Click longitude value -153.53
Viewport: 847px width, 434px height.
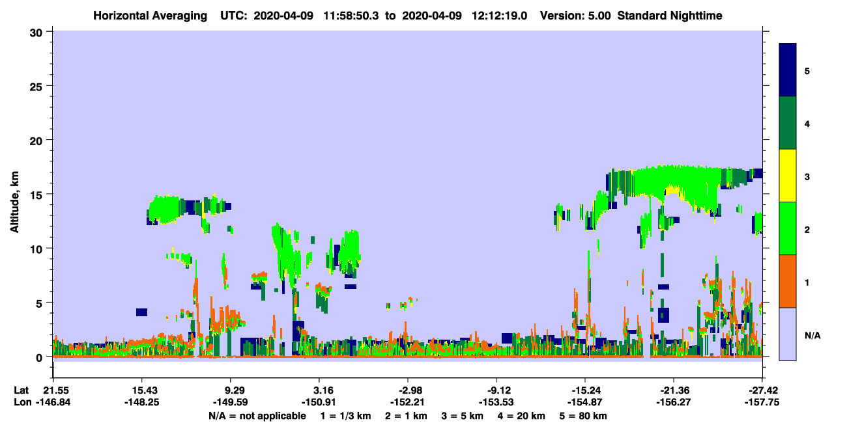496,403
